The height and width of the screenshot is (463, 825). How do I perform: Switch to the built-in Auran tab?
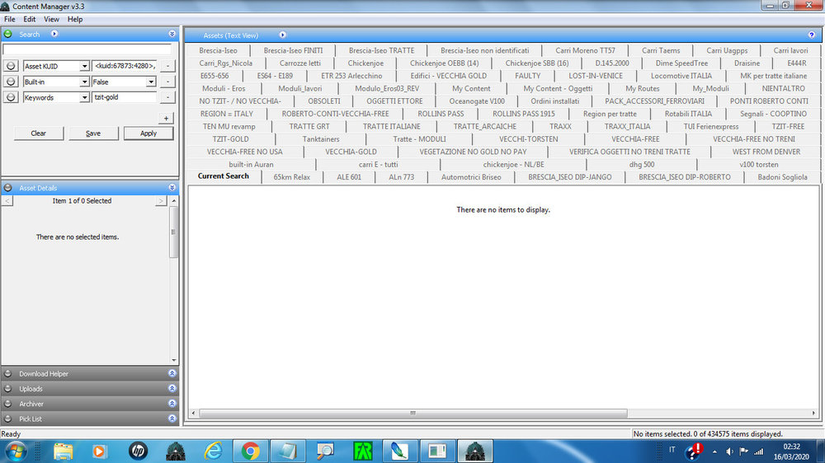(x=251, y=164)
